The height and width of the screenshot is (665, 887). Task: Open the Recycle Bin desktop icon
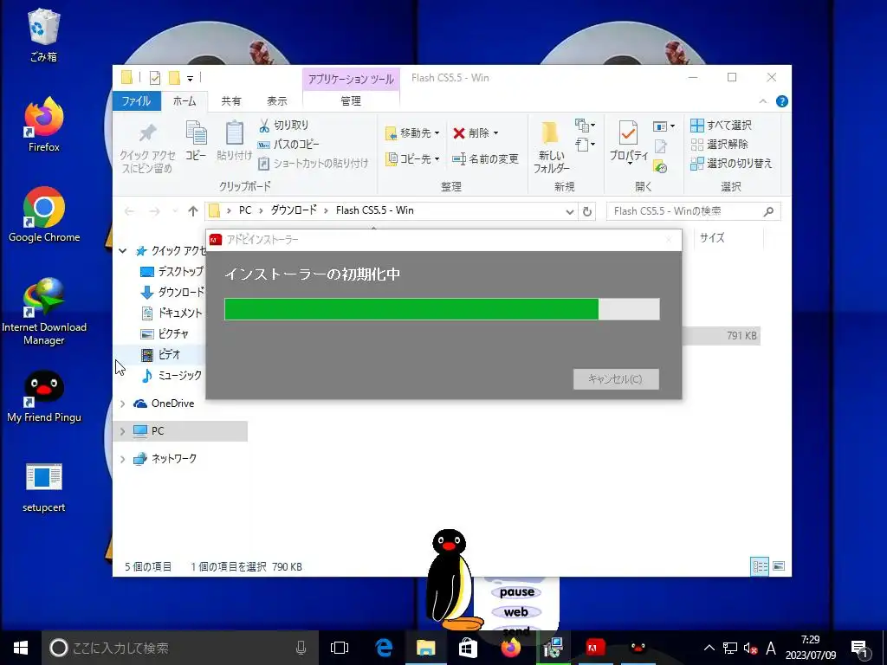[x=43, y=35]
